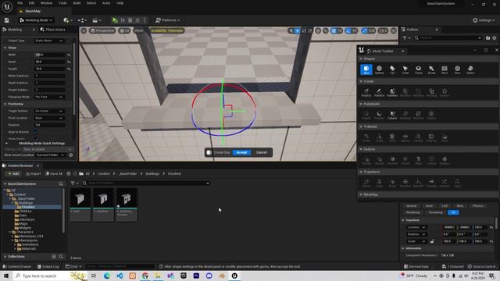Viewport: 500px width, 281px height.
Task: Open the Target Surface dropdown
Action: tap(48, 111)
